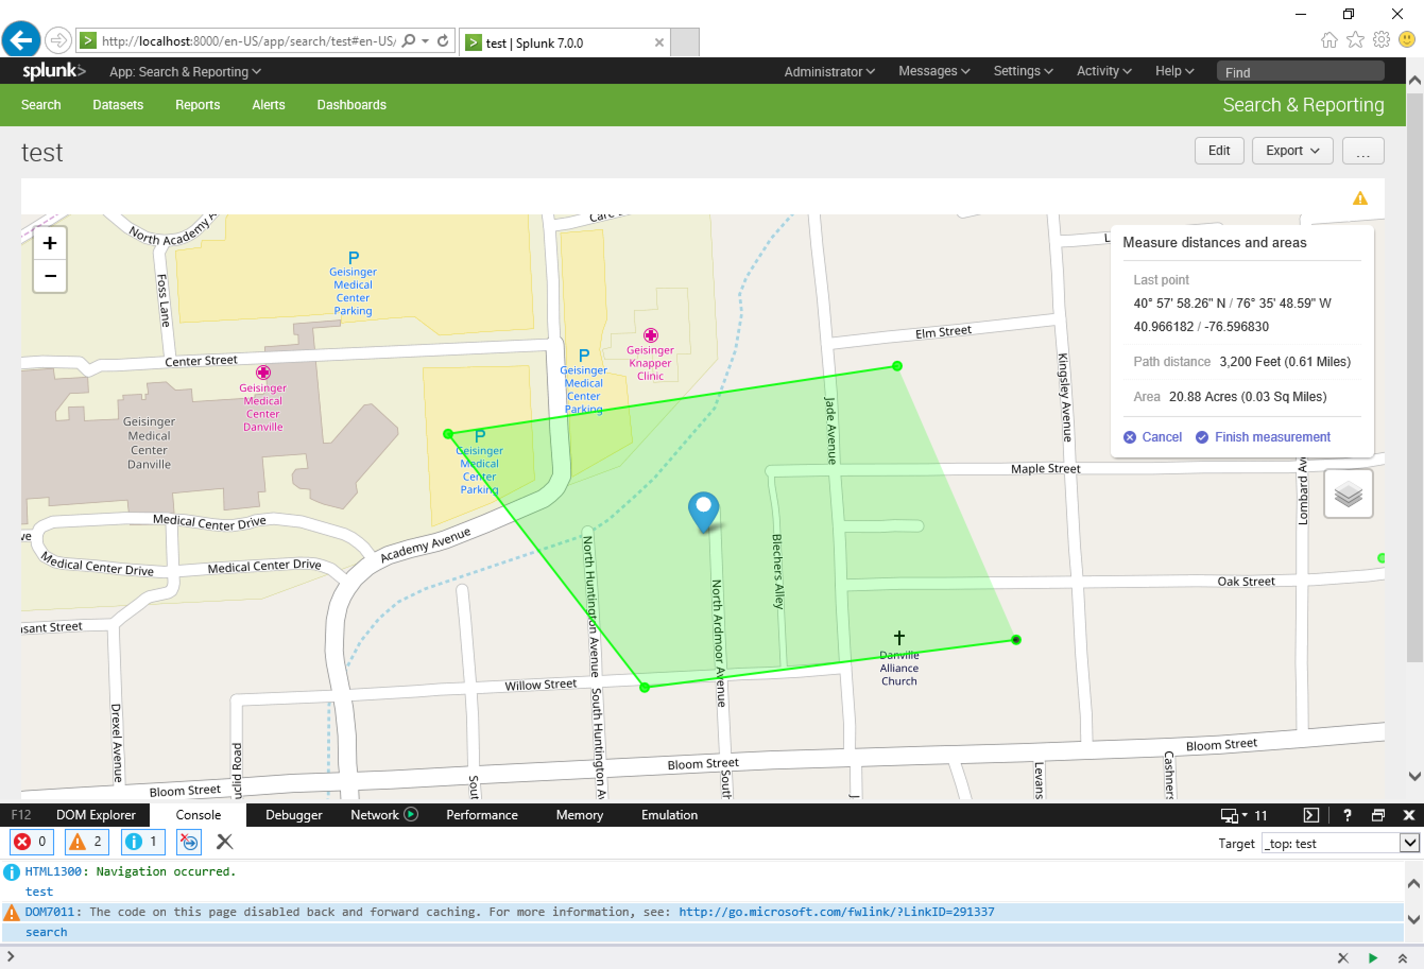Toggle the console errors filter
This screenshot has height=969, width=1424.
[x=31, y=842]
